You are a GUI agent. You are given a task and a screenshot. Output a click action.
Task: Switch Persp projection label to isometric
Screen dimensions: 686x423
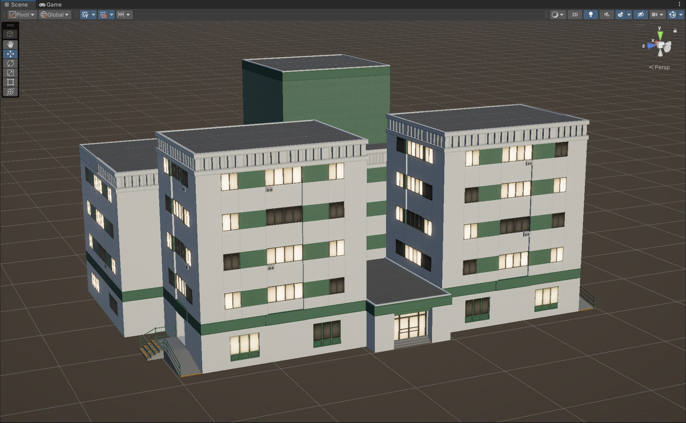[659, 67]
